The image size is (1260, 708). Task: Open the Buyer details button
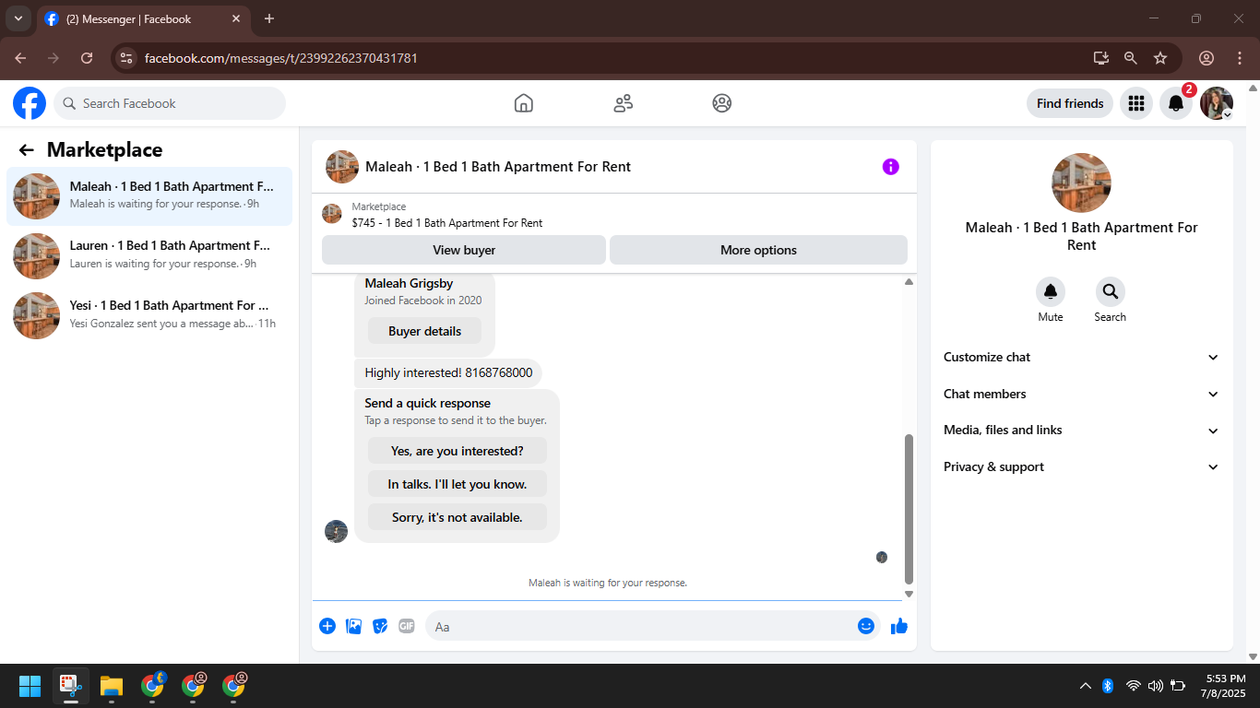424,331
